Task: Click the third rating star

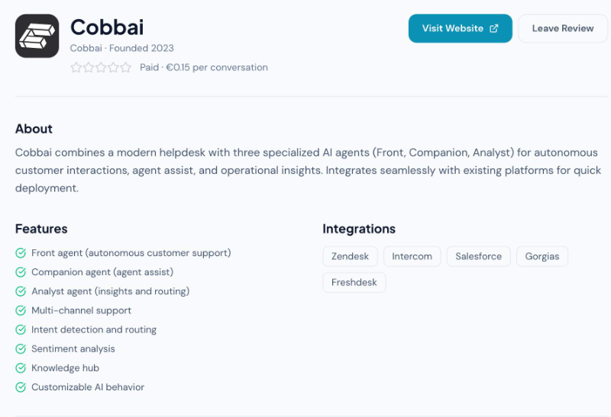Action: point(101,68)
